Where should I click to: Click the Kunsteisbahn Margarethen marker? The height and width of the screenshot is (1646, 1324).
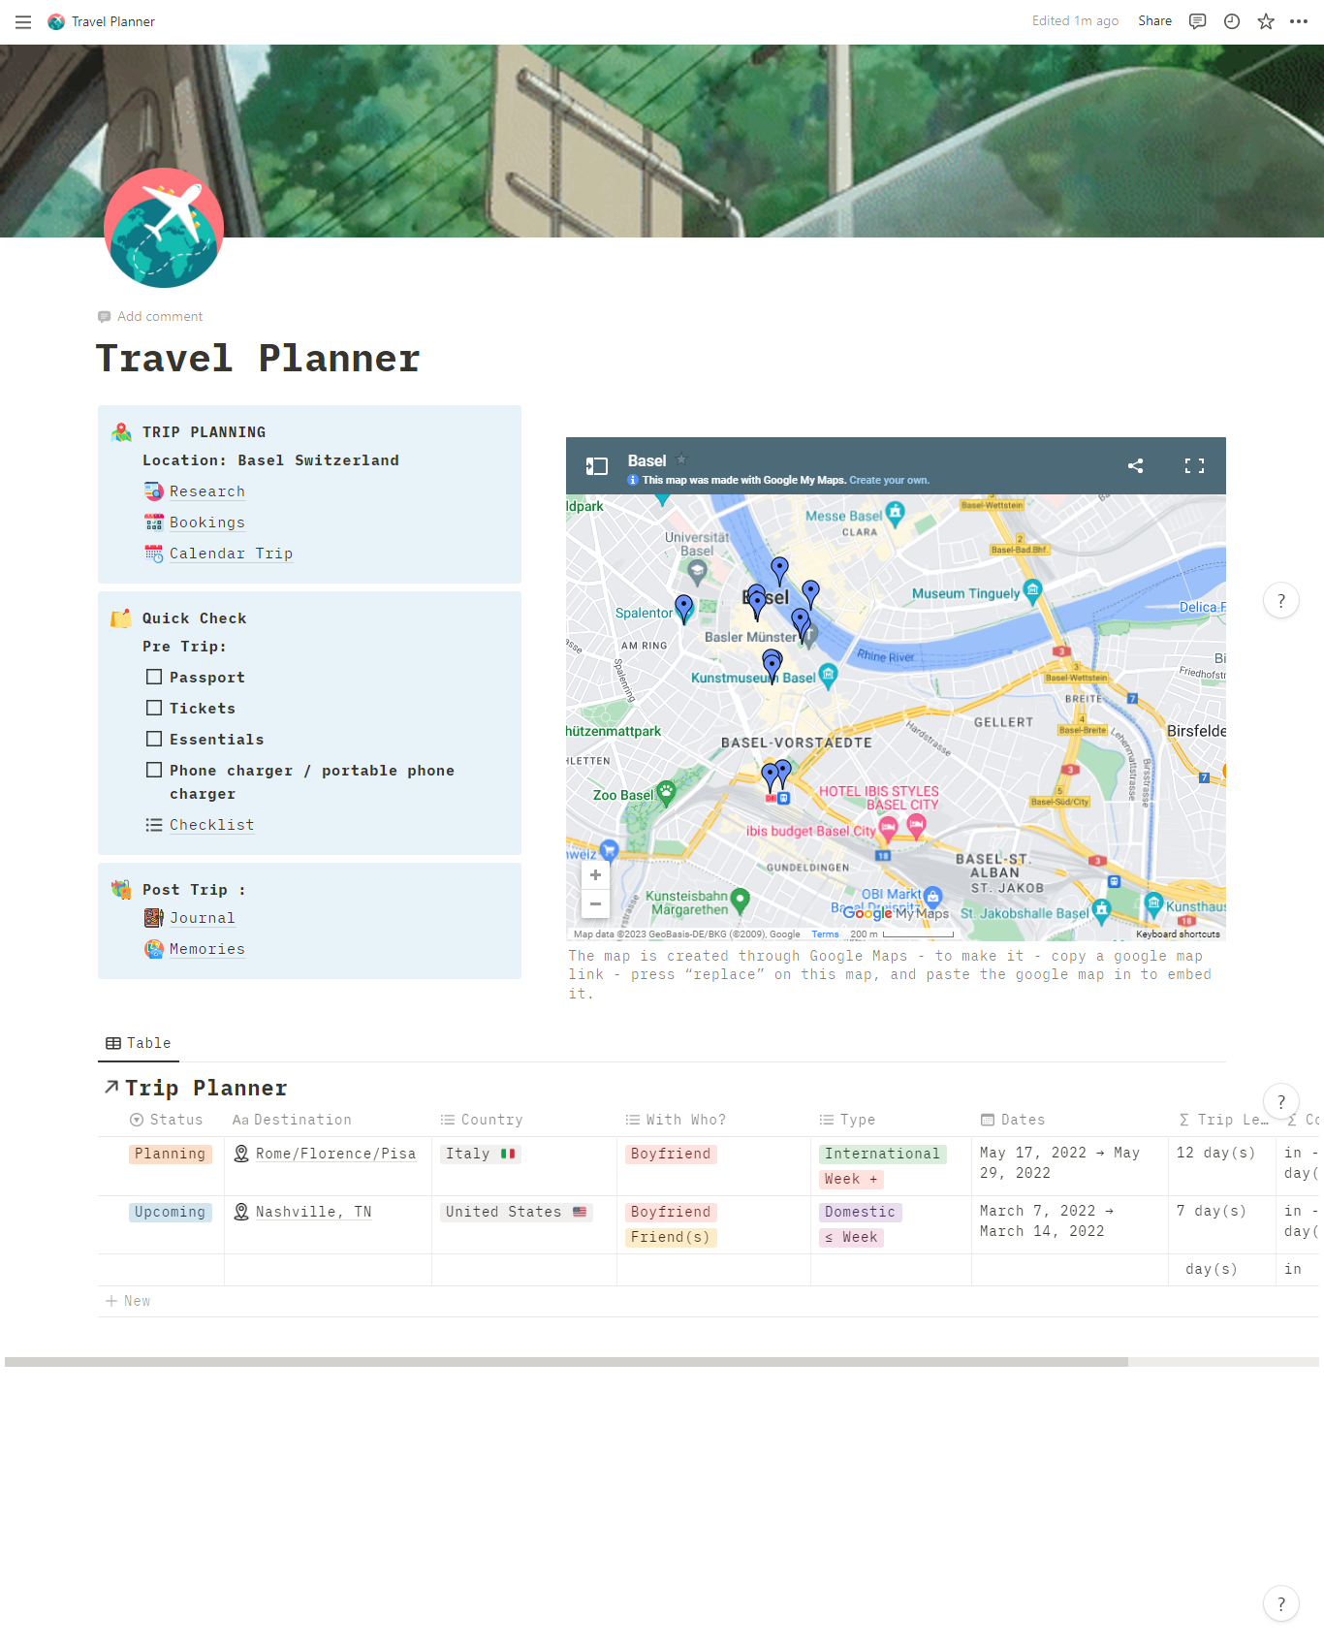click(x=740, y=901)
